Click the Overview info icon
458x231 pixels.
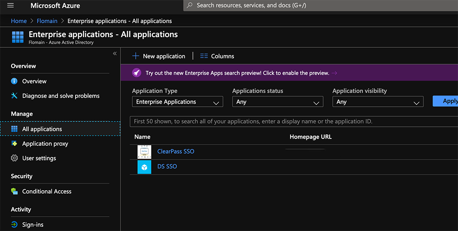(x=14, y=81)
